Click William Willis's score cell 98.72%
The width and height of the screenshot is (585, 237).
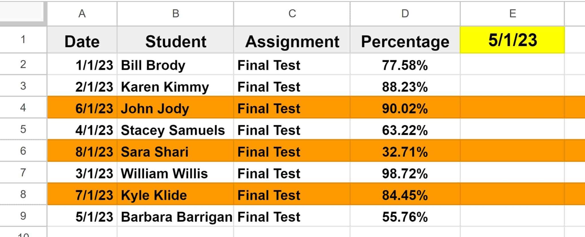tap(406, 173)
